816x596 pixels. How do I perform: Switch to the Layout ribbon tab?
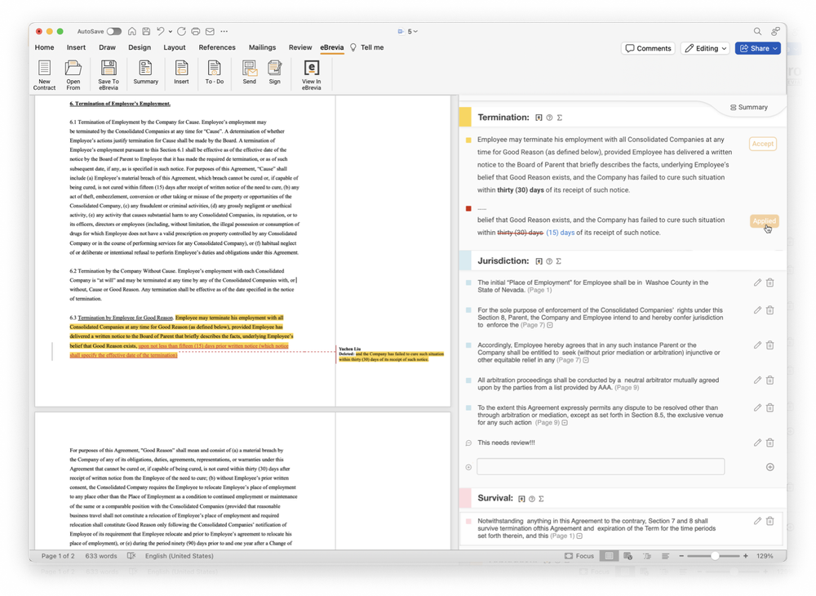(x=175, y=47)
